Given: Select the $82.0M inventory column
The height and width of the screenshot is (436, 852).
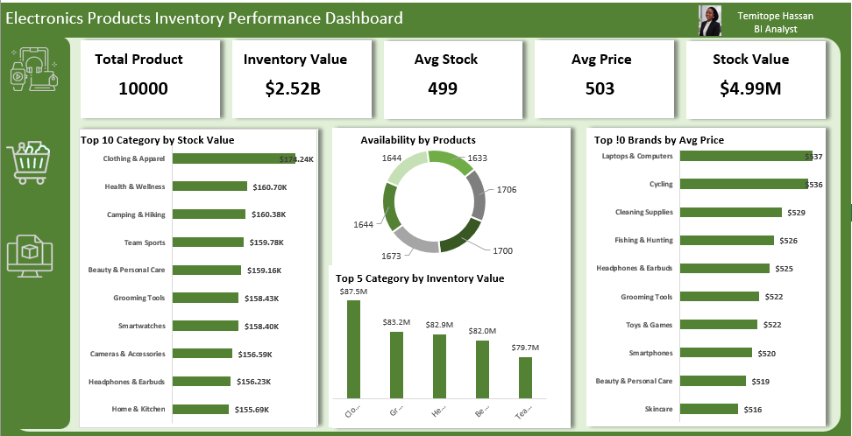Looking at the screenshot, I should tap(482, 369).
